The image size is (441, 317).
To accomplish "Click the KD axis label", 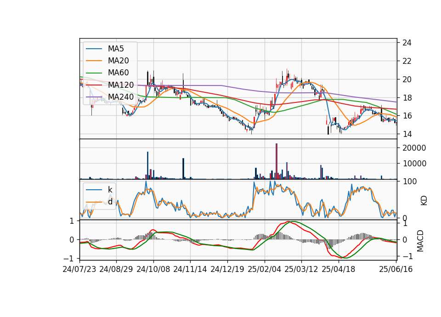I will (x=424, y=200).
